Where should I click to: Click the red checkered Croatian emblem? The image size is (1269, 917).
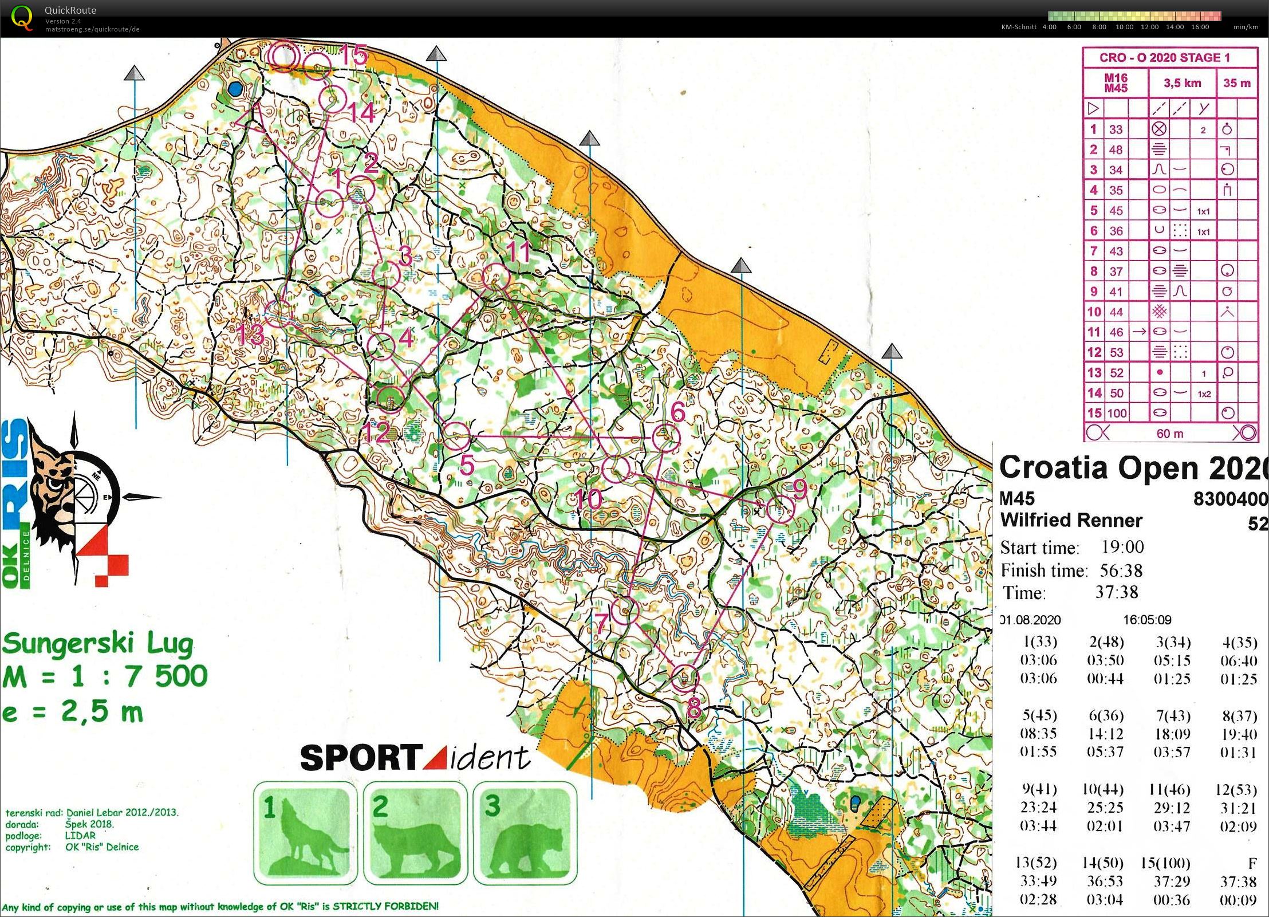tap(103, 557)
